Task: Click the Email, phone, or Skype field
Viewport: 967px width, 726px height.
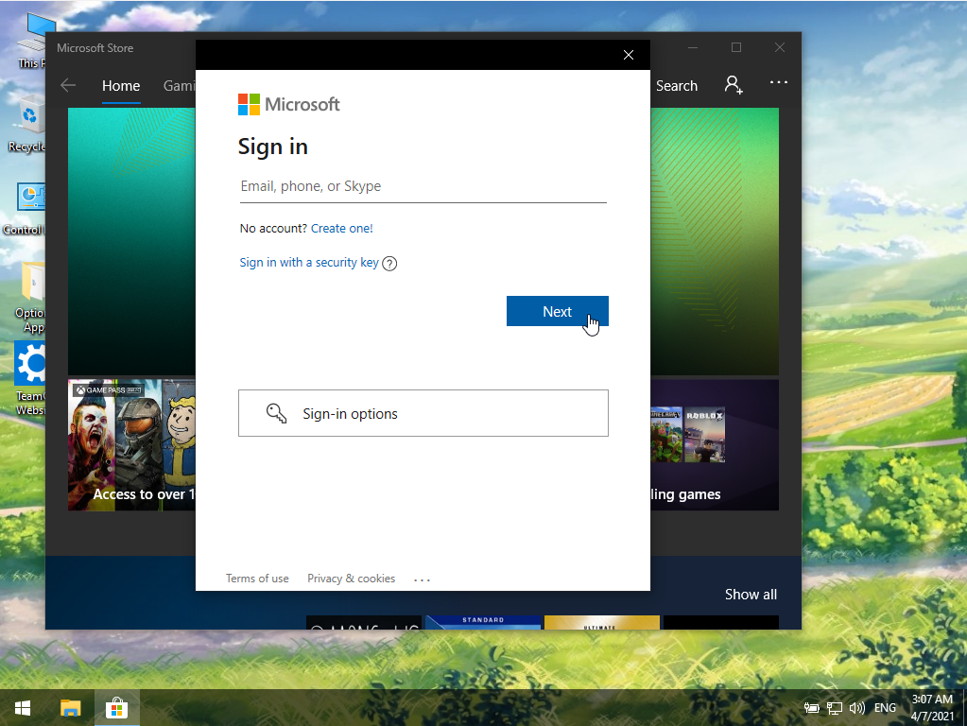Action: coord(423,187)
